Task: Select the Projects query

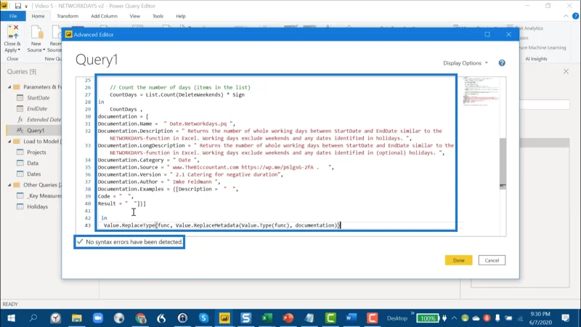Action: pyautogui.click(x=36, y=152)
